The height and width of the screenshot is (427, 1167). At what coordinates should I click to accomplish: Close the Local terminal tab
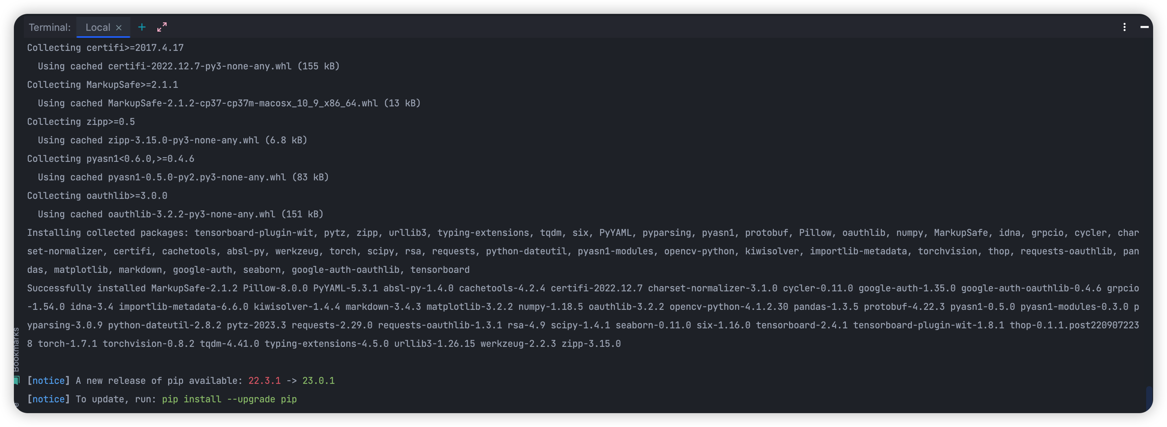coord(119,28)
